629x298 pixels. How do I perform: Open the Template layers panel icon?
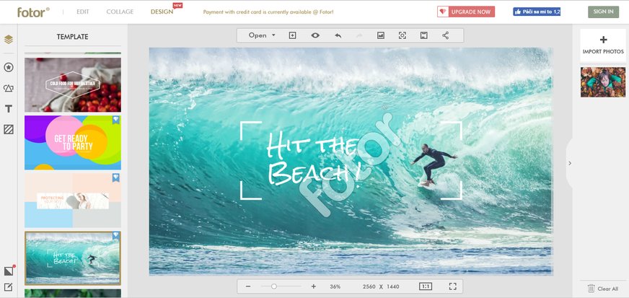click(9, 40)
